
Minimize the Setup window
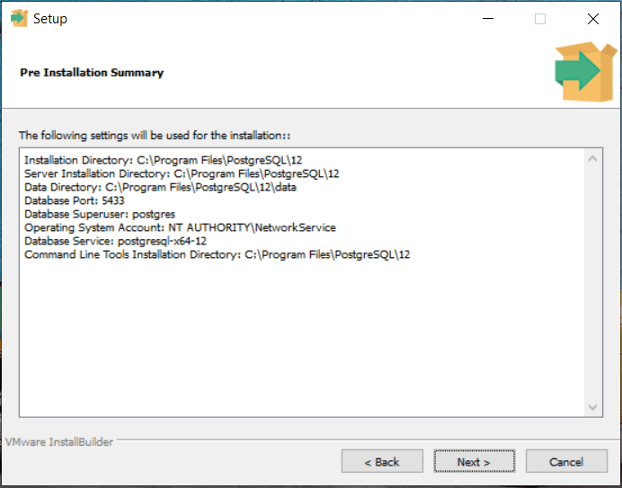pyautogui.click(x=488, y=19)
